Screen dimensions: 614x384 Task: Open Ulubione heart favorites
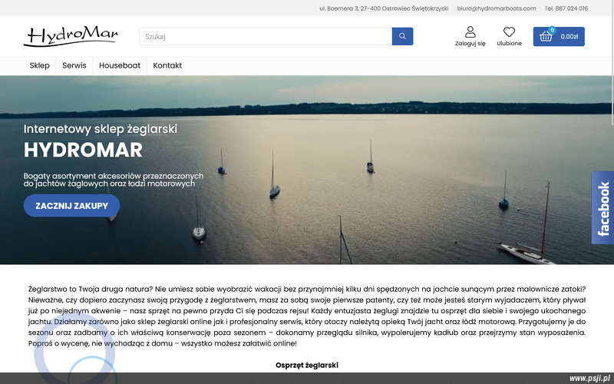pyautogui.click(x=509, y=36)
